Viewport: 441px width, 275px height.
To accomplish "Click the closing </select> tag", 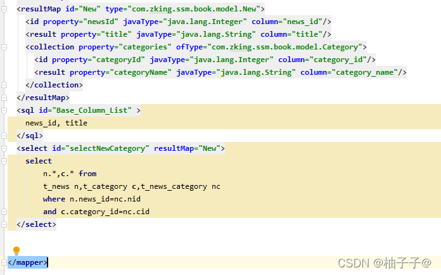I will [36, 224].
